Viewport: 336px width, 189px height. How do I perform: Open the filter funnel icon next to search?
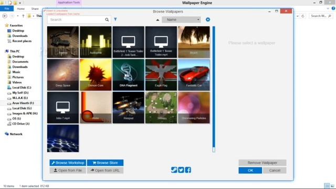click(x=115, y=19)
